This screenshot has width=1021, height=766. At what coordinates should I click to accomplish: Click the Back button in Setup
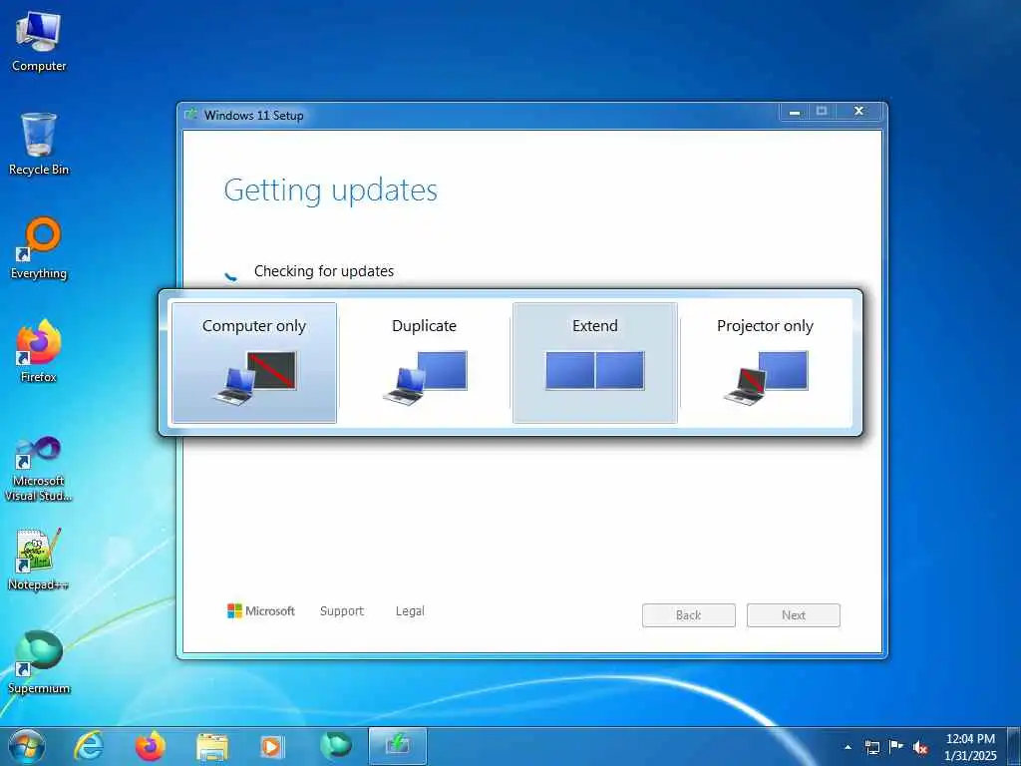click(x=688, y=615)
